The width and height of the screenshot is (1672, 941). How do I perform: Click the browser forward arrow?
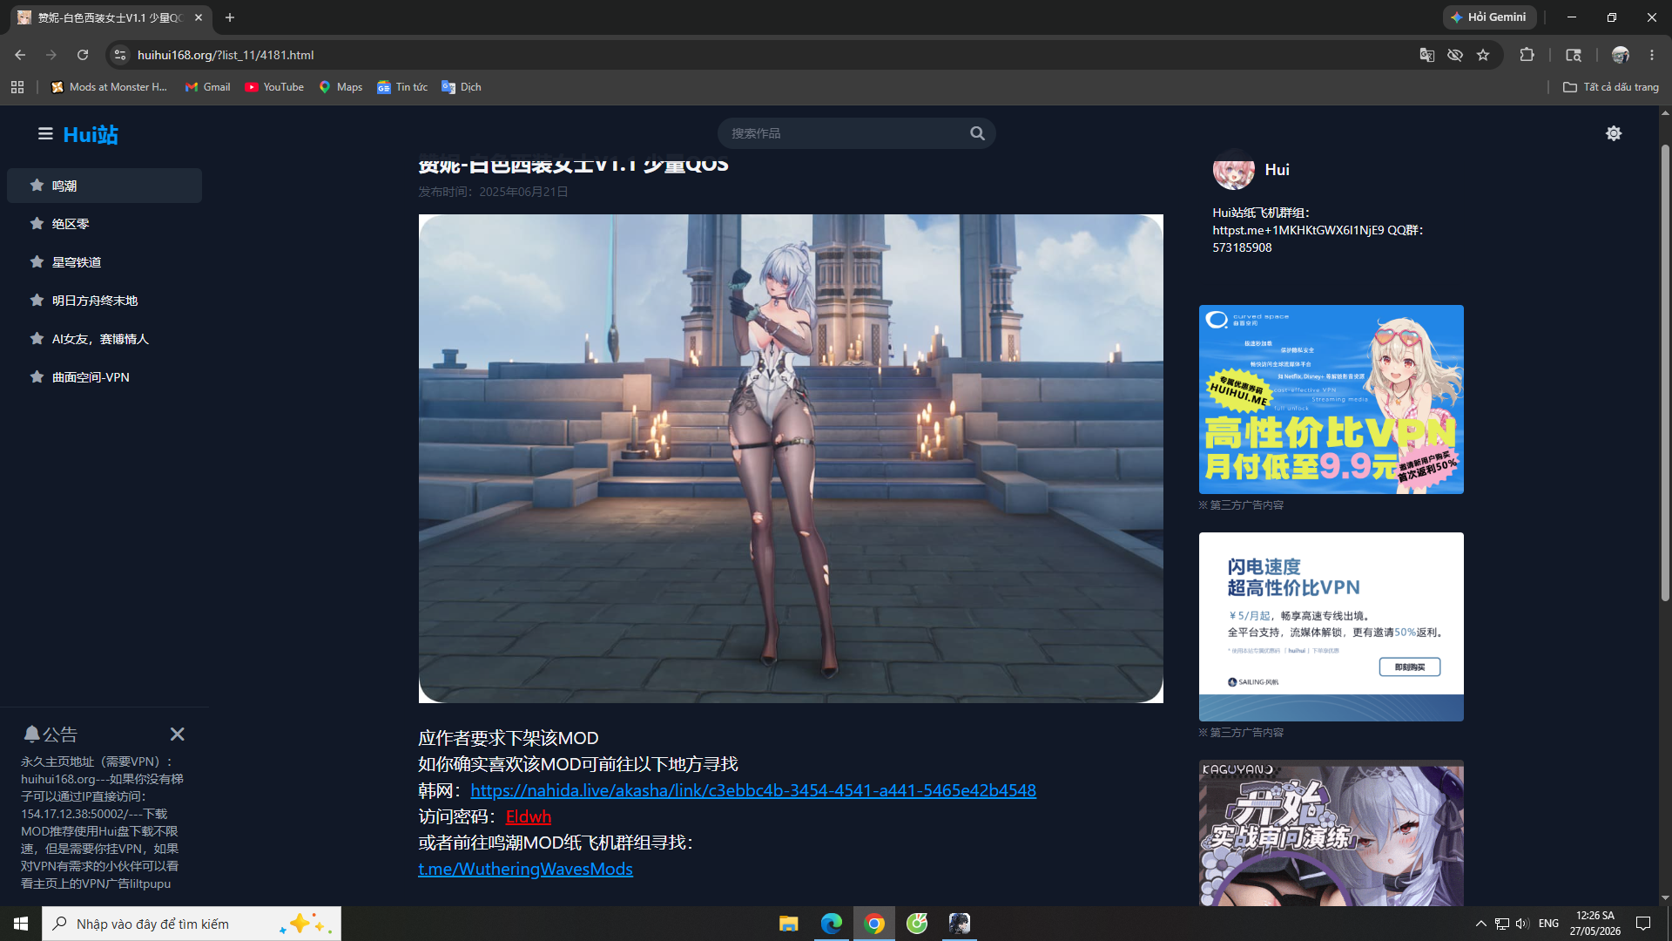coord(51,55)
